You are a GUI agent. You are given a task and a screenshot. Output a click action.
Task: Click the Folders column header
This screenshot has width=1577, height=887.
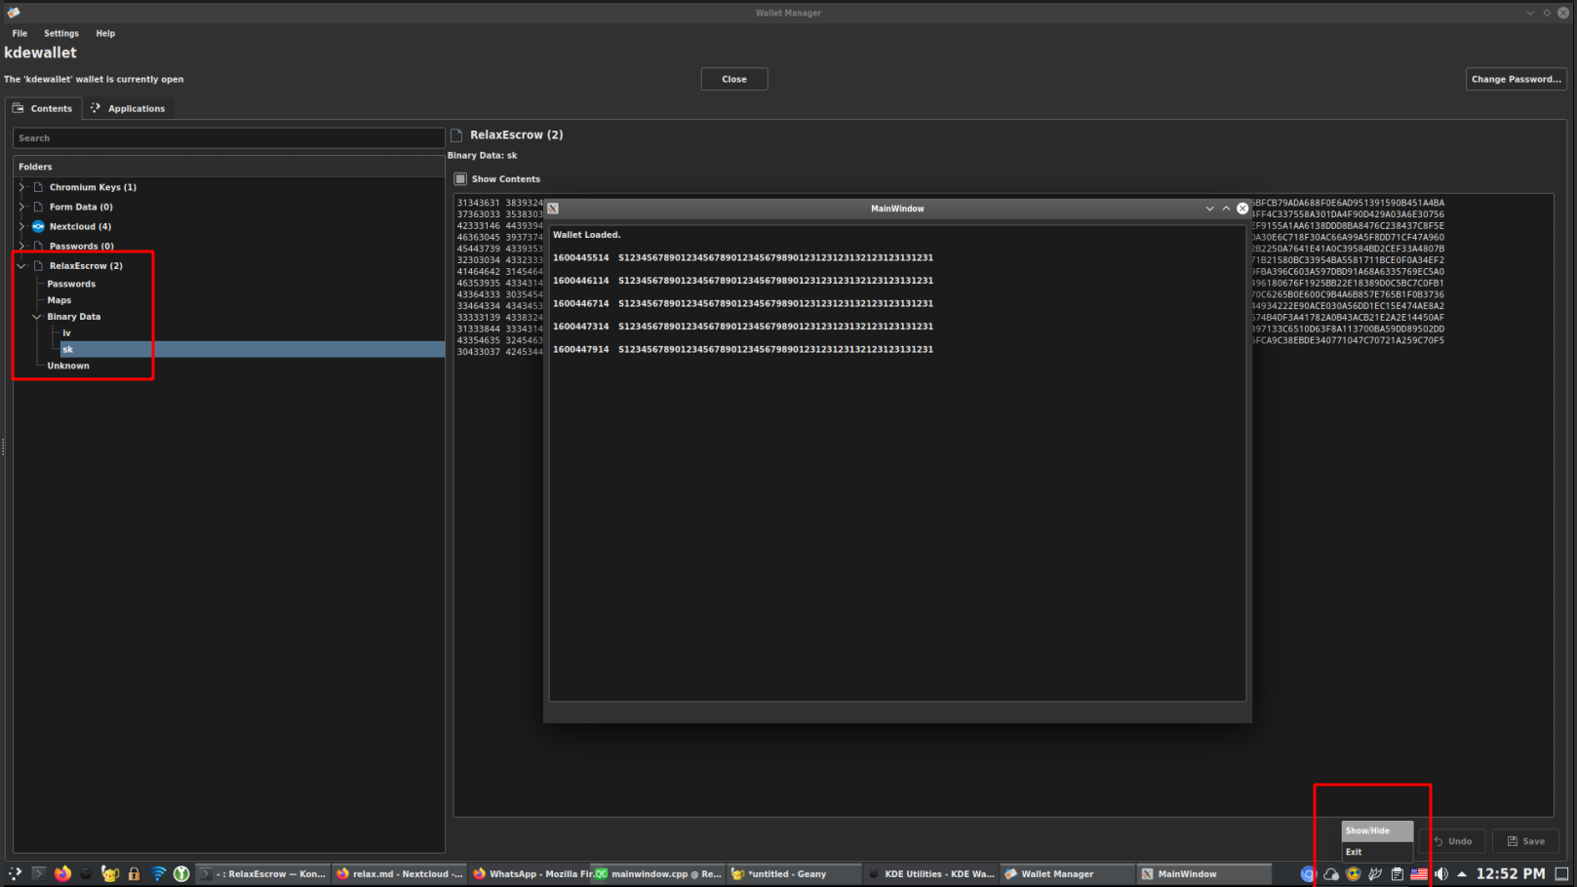tap(228, 167)
